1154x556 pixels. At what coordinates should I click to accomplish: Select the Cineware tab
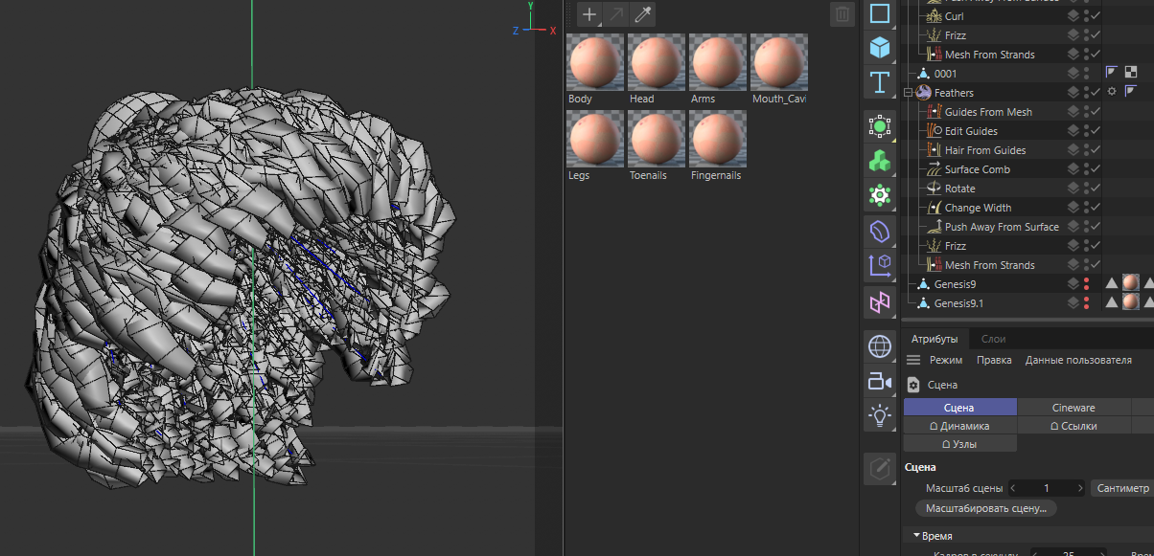point(1073,408)
